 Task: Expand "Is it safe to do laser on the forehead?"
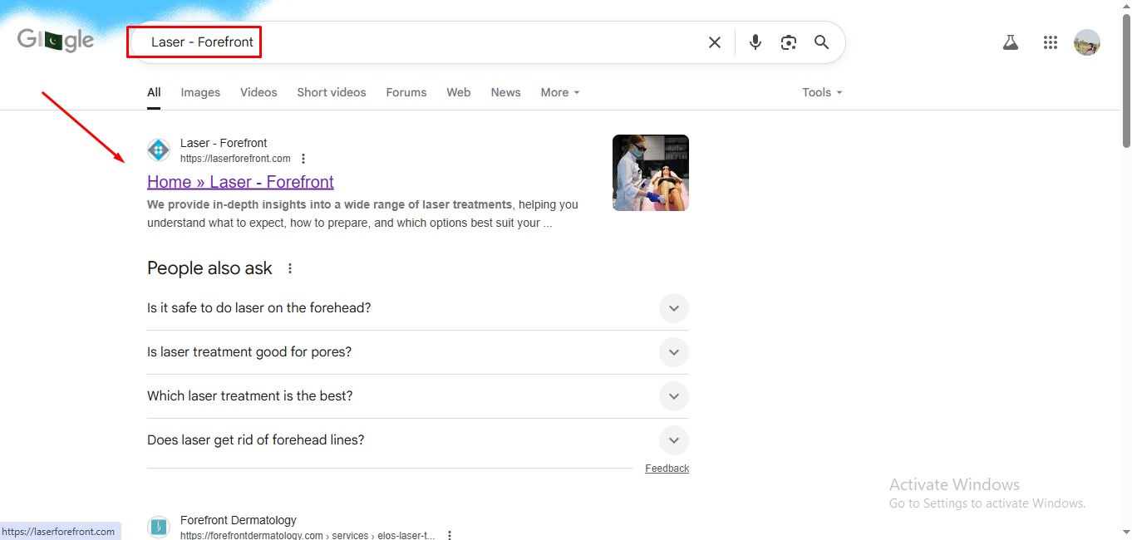point(673,308)
